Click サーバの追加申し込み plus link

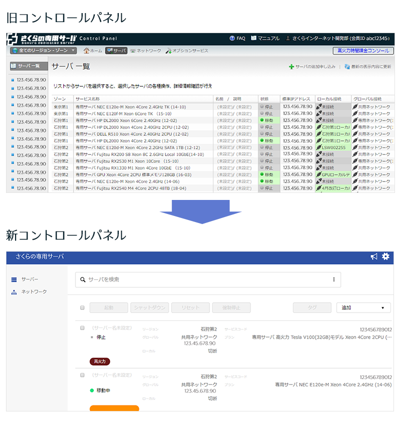pos(312,66)
